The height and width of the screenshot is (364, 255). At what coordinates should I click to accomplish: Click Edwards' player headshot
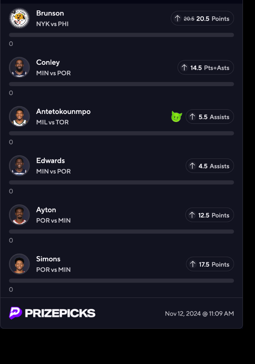[19, 166]
